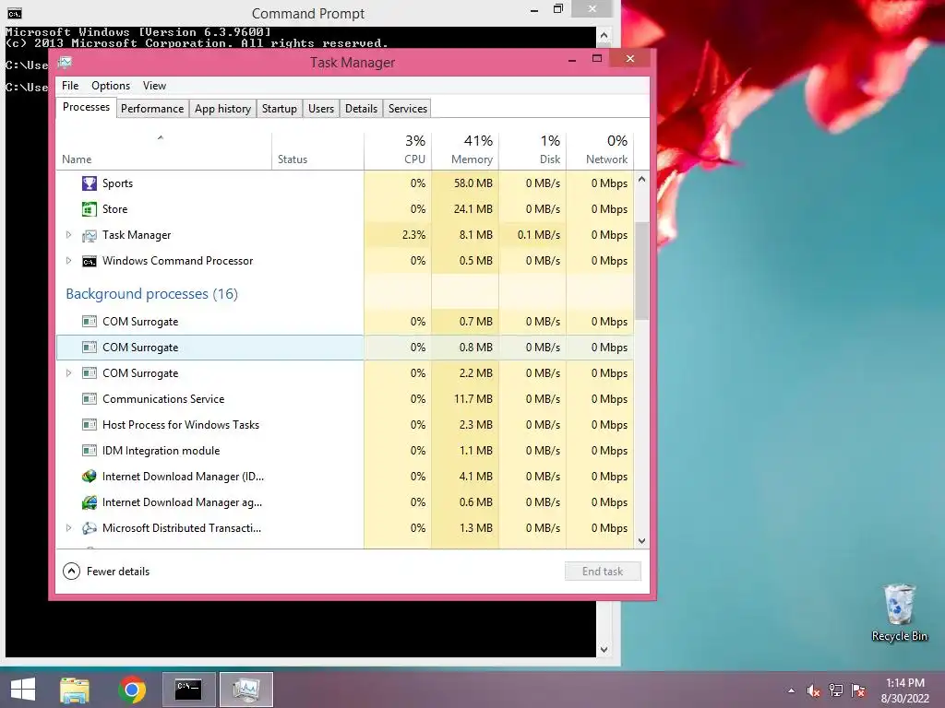Click the 11.7 MB Communications Service memory
This screenshot has width=945, height=708.
coord(473,398)
